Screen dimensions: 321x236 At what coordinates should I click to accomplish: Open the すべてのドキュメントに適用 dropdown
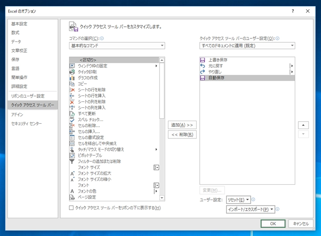(247, 45)
